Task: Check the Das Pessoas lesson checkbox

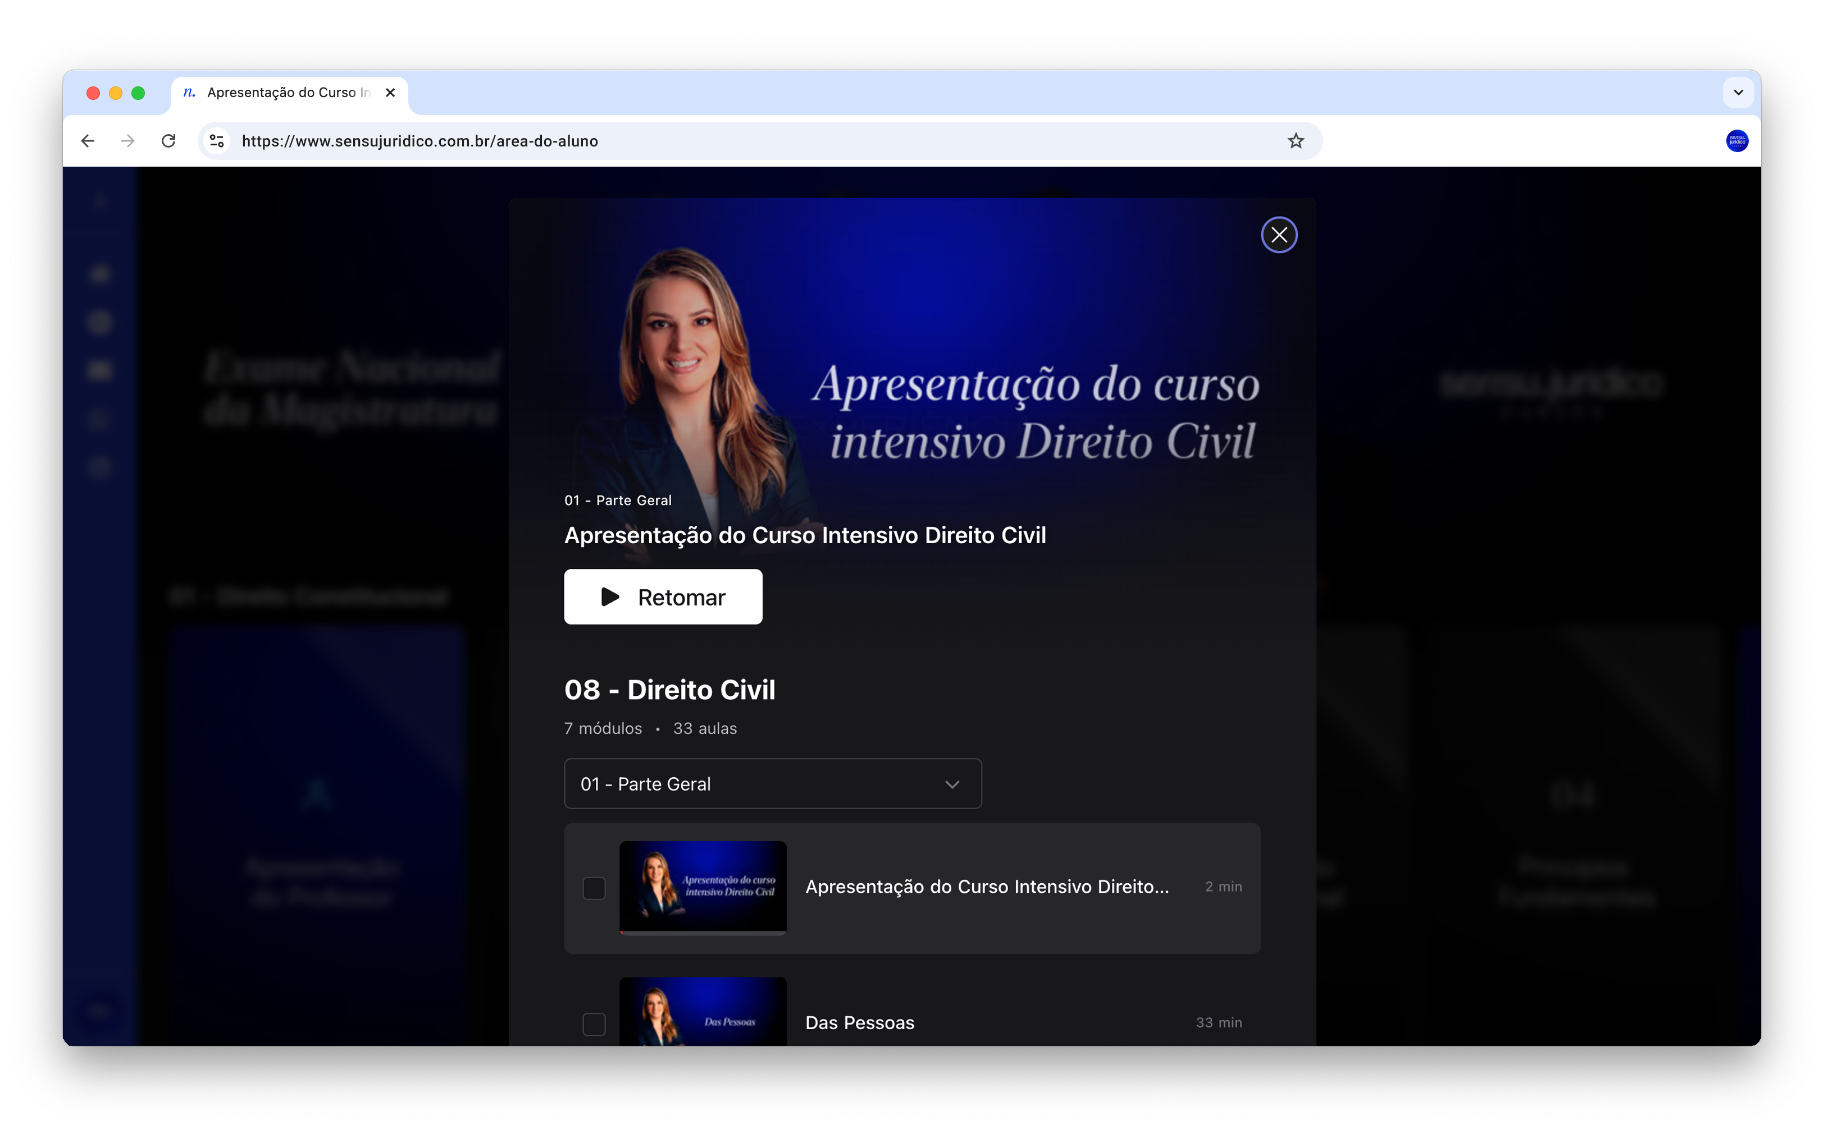Action: [x=593, y=1024]
